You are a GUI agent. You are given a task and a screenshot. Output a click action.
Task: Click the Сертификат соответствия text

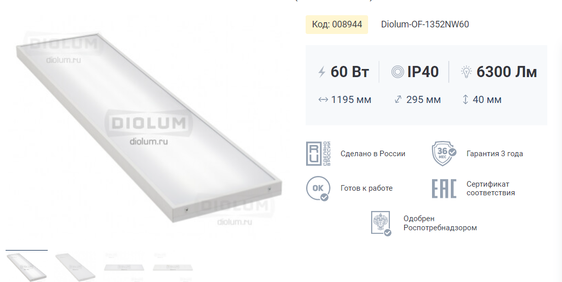491,188
